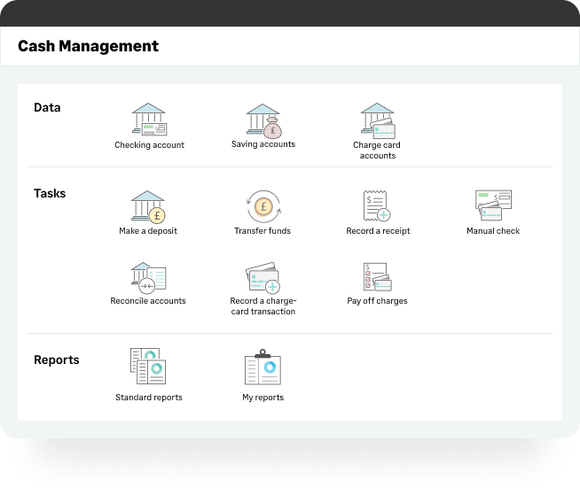Image resolution: width=580 pixels, height=495 pixels.
Task: Click the Checking account text label
Action: point(149,145)
